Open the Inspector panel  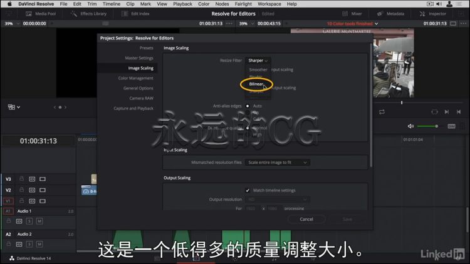(x=433, y=14)
